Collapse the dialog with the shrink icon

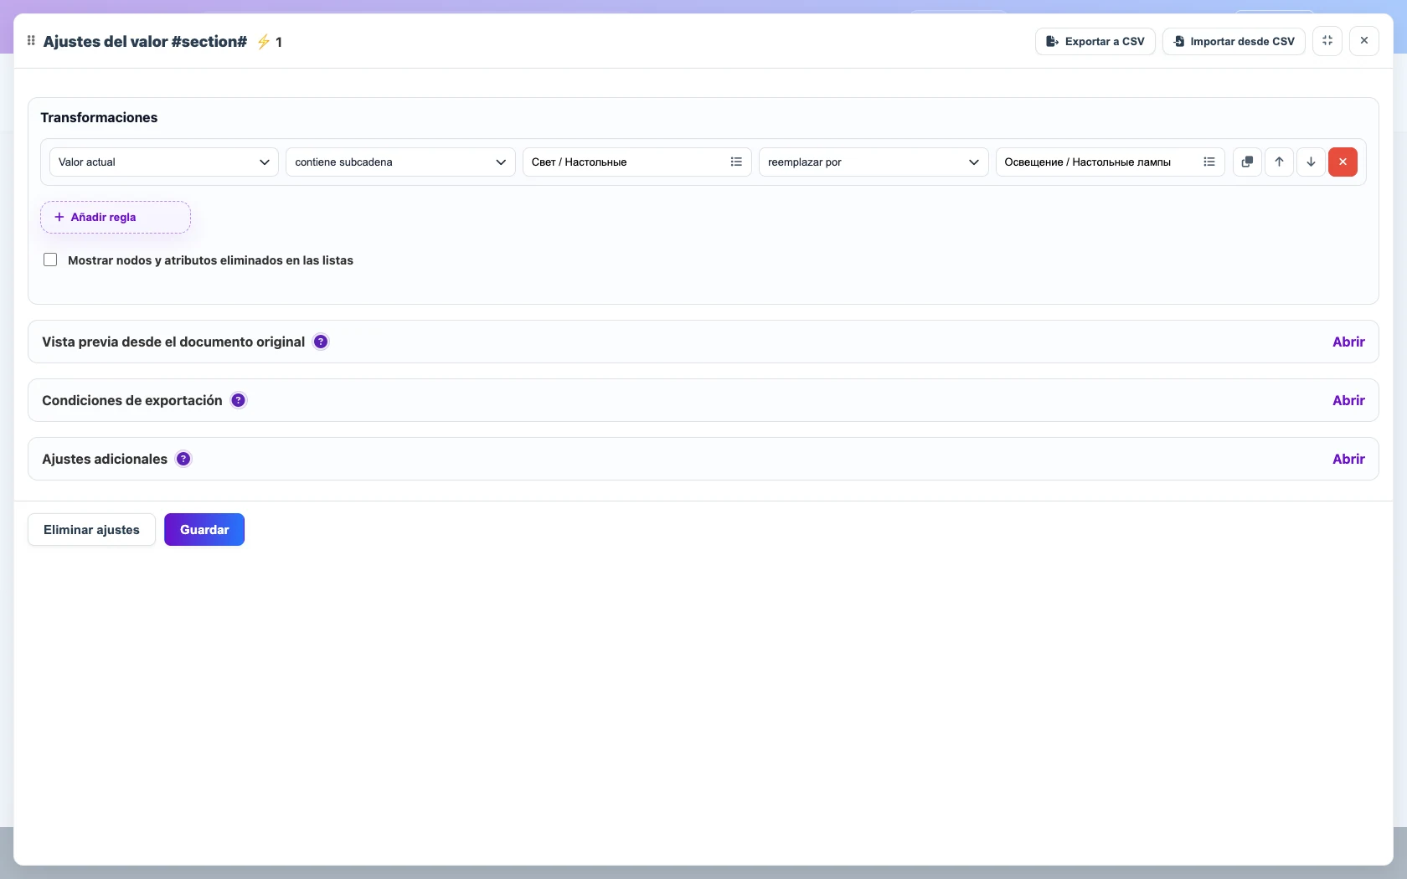[1327, 41]
